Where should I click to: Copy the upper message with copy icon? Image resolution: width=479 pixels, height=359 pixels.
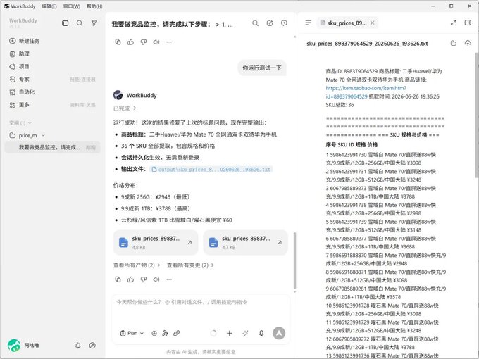pos(118,42)
